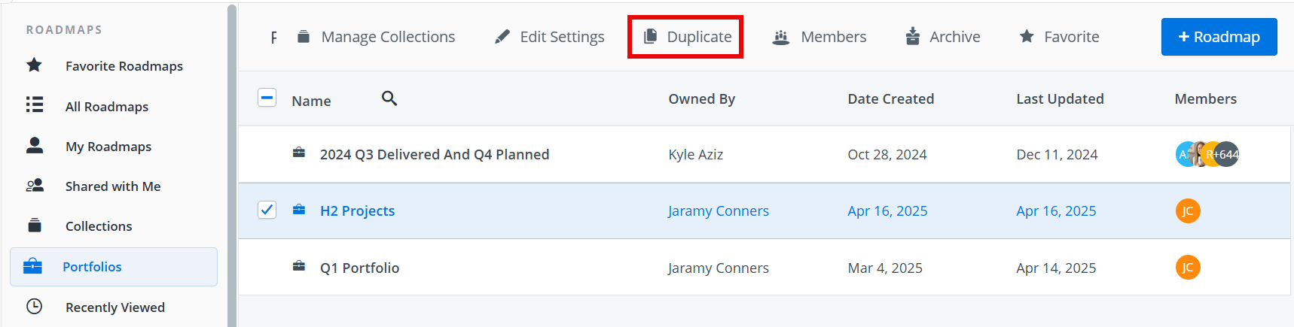Click the member avatars on first row

[1207, 154]
